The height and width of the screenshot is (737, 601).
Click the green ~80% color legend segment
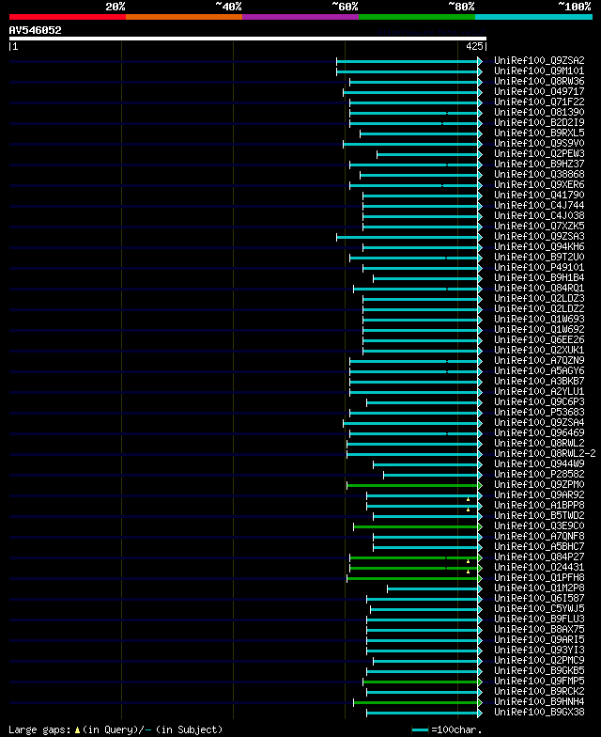pos(417,17)
